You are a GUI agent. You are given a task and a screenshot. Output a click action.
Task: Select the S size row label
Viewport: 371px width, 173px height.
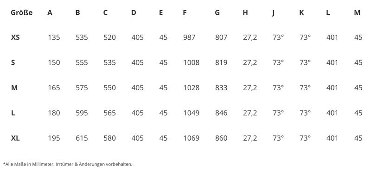coord(13,62)
